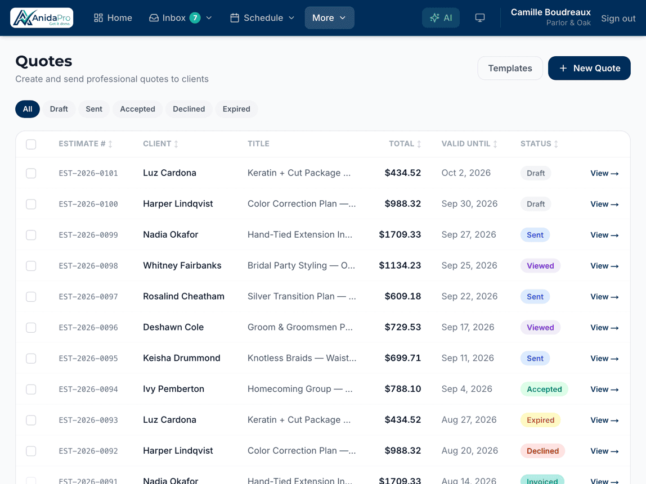Click the AnidaPro logo
This screenshot has height=484, width=646.
click(x=42, y=17)
